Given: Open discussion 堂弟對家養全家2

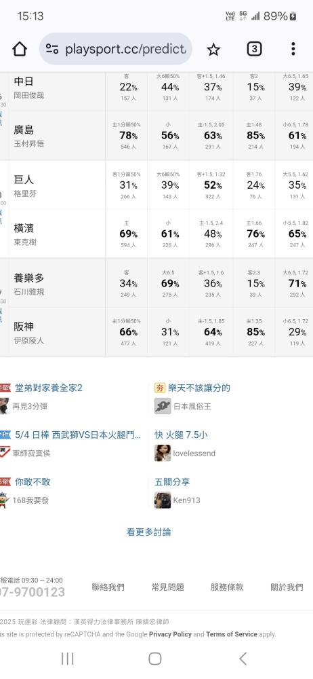Looking at the screenshot, I should pyautogui.click(x=48, y=388).
